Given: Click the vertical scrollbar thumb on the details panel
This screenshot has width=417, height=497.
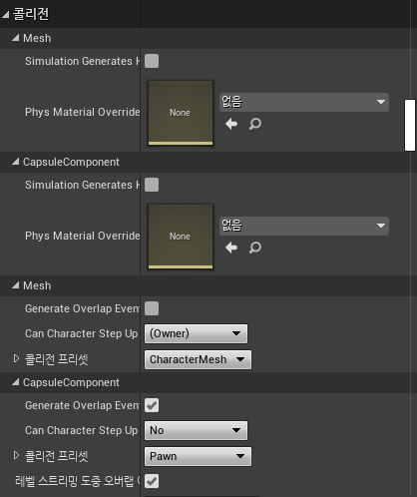Looking at the screenshot, I should click(410, 125).
